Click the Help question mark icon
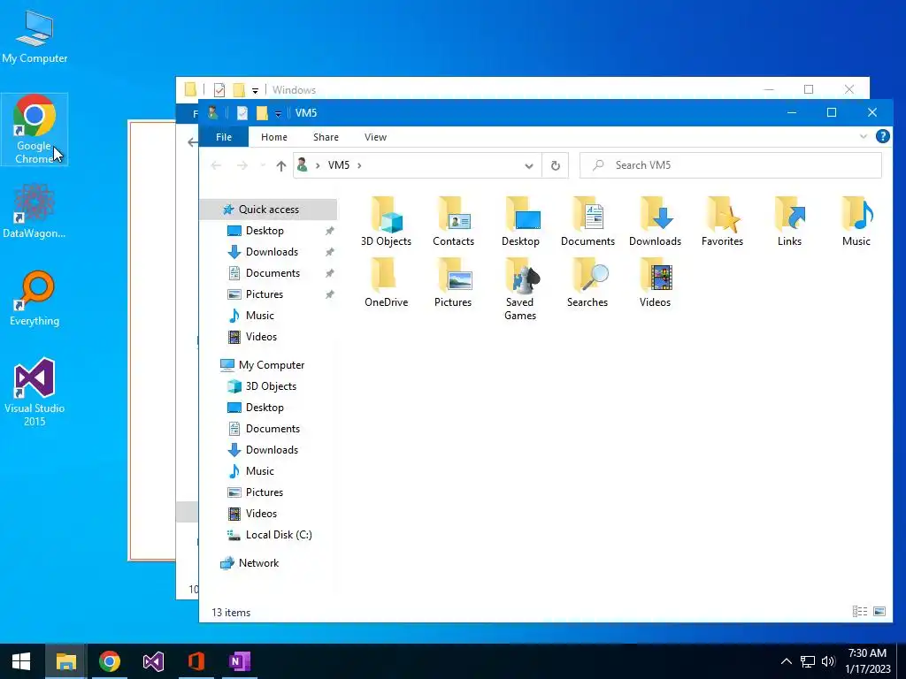This screenshot has height=679, width=906. pos(882,136)
